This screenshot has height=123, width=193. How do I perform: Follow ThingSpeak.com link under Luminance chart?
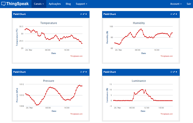tap(167, 114)
